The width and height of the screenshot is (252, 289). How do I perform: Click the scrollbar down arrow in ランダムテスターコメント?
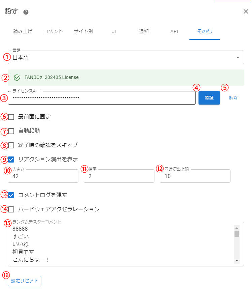tap(237, 261)
